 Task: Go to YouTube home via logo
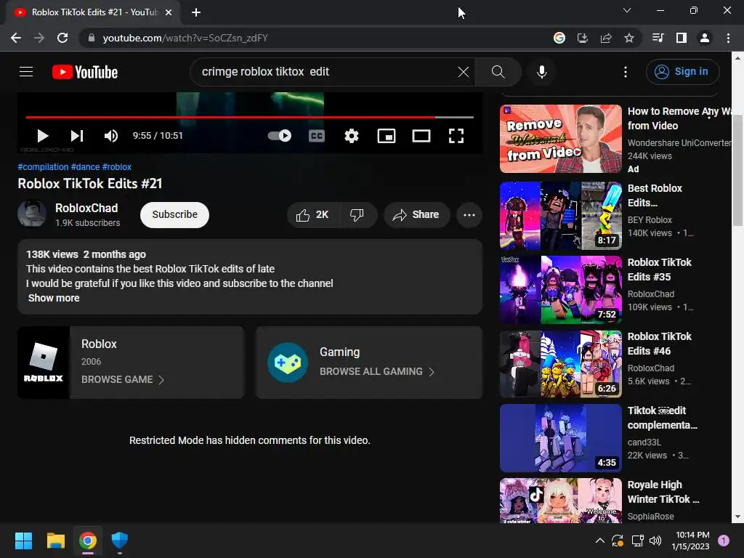[85, 72]
